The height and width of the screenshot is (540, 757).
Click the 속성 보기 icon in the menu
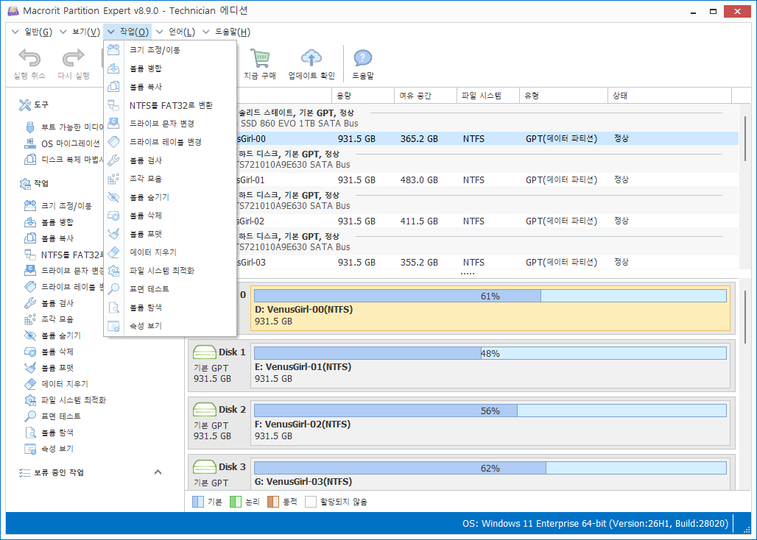(x=113, y=326)
